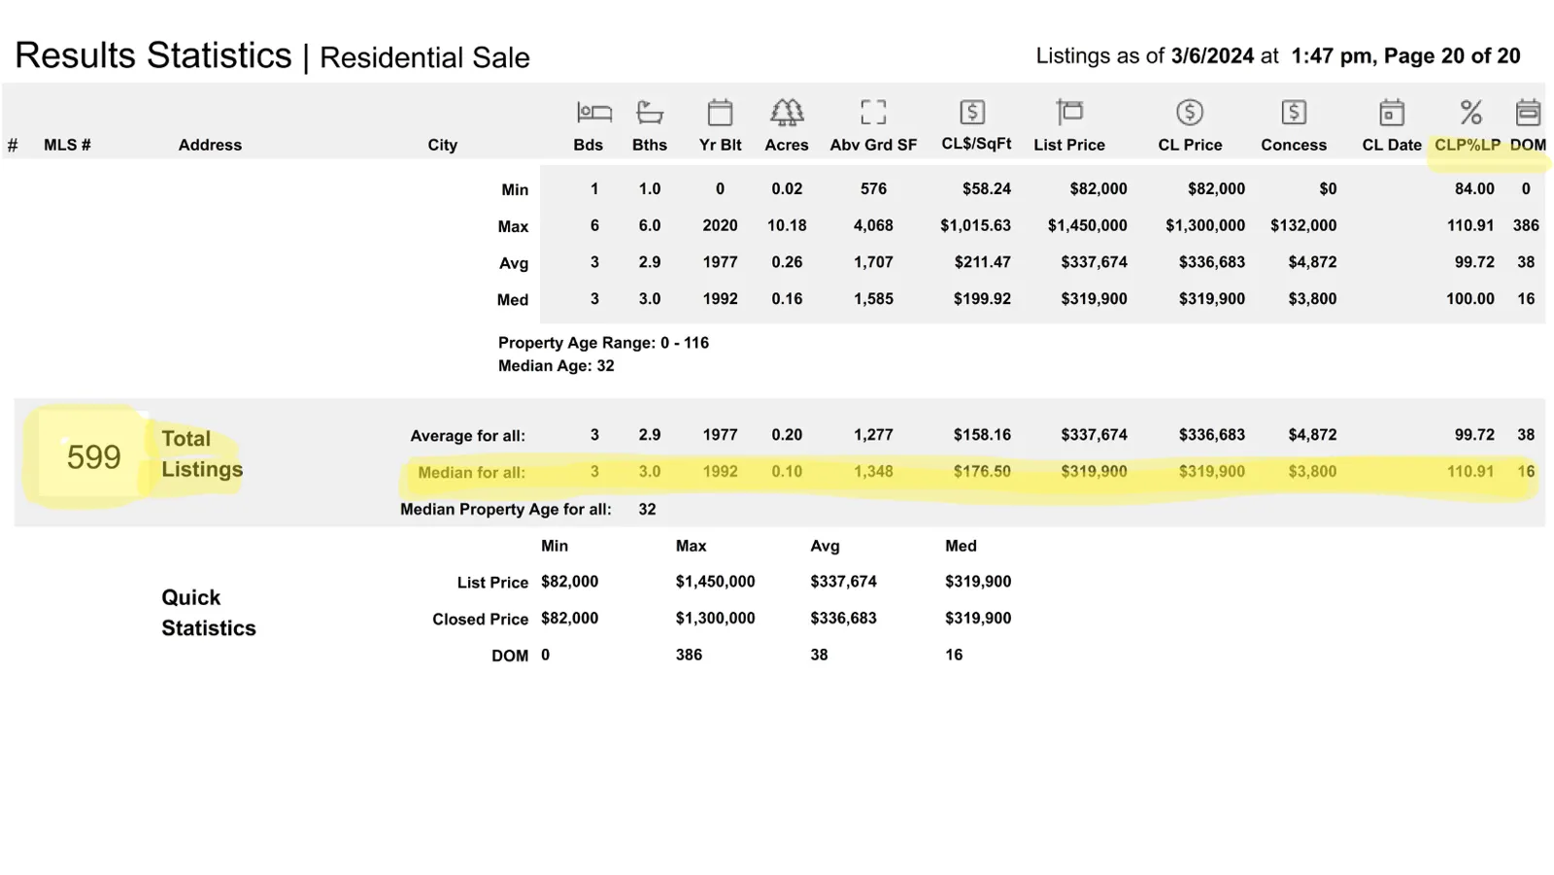
Task: Click the trees icon above Acres
Action: pyautogui.click(x=787, y=113)
